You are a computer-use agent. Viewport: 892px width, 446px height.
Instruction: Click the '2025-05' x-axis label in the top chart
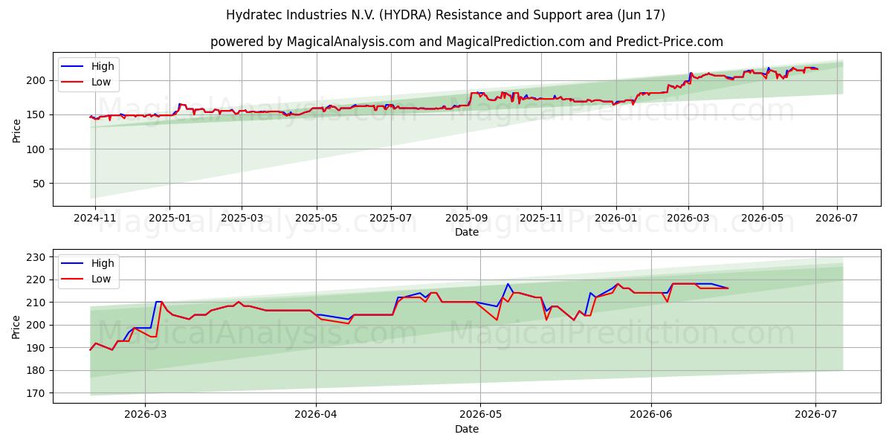click(317, 219)
